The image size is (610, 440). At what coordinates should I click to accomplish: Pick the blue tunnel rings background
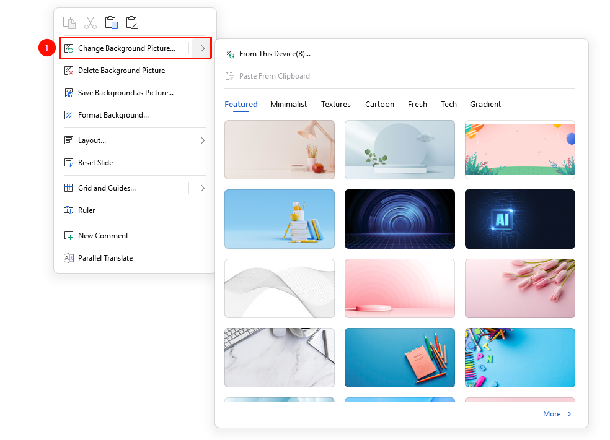(x=399, y=219)
